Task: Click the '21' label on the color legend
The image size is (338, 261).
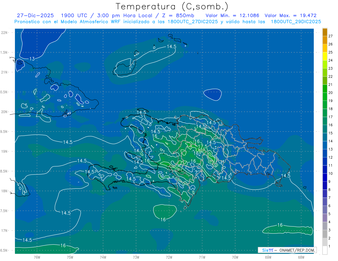Action: pos(331,84)
